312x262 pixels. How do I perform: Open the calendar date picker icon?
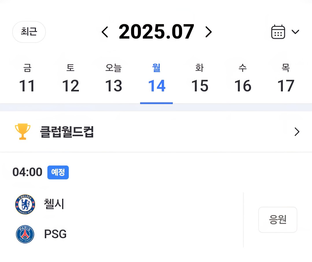coord(278,32)
